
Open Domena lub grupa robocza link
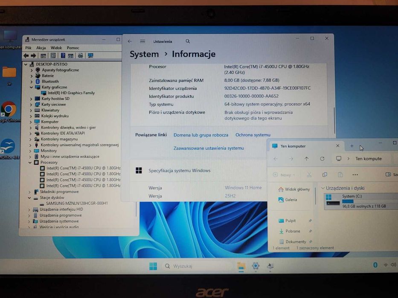click(201, 135)
